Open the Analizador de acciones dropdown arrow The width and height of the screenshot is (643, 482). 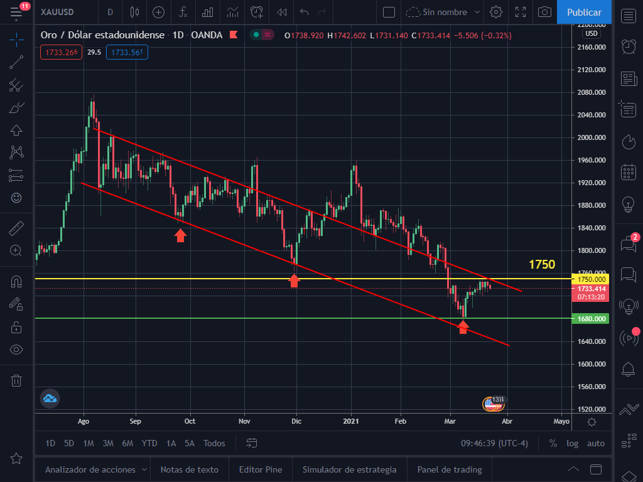(x=144, y=469)
